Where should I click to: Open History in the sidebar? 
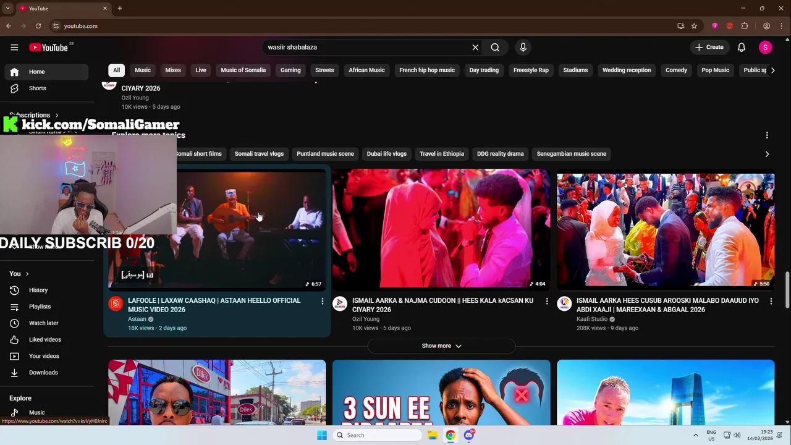46,290
